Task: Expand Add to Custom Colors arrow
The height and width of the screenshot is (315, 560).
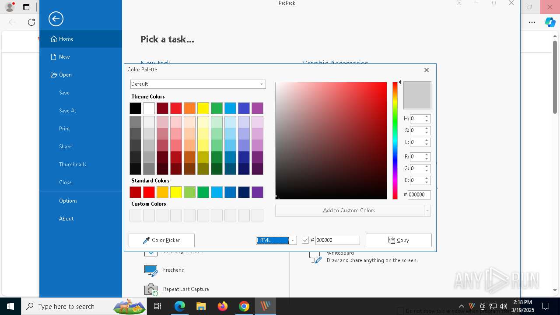Action: click(427, 210)
